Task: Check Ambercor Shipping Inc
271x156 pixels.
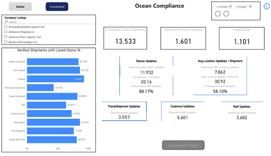Action: coord(6,32)
